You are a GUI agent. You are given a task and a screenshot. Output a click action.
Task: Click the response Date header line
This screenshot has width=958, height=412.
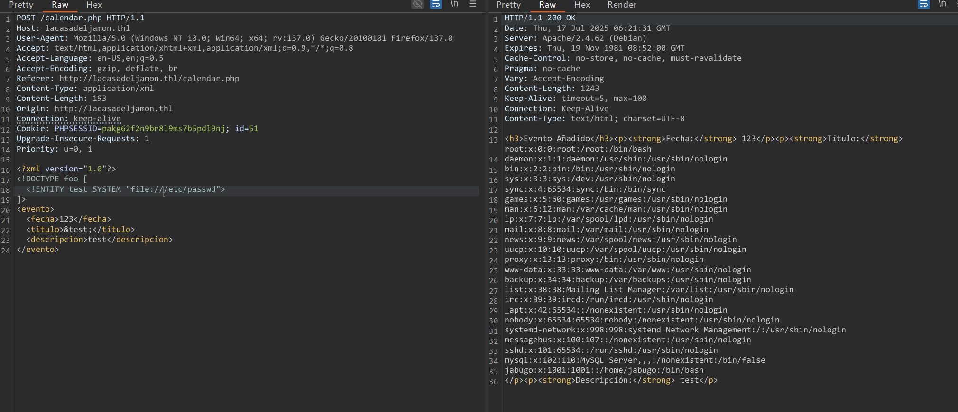pos(588,28)
